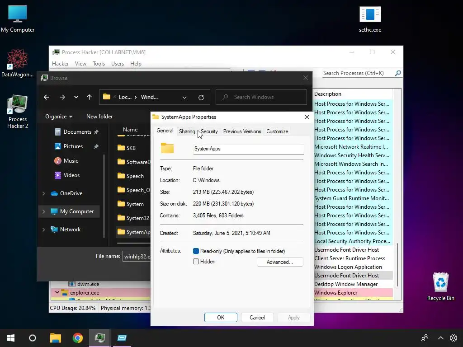Open the Organize dropdown menu
Viewport: 463px width, 347px height.
point(59,117)
